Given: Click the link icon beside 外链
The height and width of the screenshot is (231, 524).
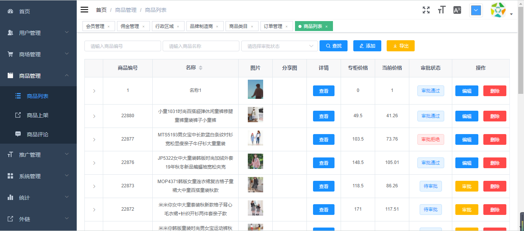Looking at the screenshot, I should point(10,219).
